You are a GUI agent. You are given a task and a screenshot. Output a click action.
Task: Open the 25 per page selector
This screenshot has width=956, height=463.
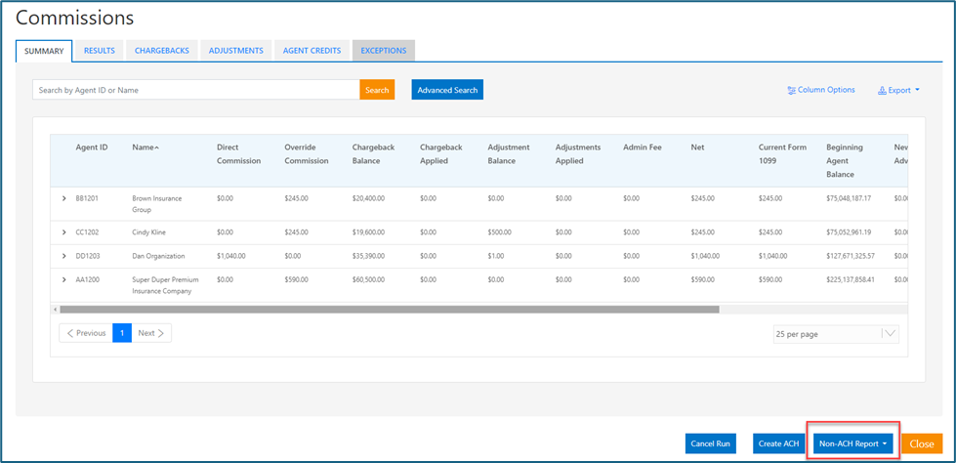pyautogui.click(x=835, y=334)
